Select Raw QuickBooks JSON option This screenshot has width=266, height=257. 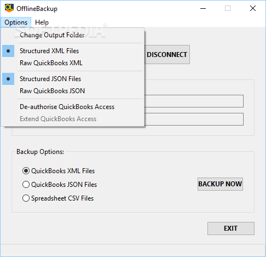coord(73,91)
